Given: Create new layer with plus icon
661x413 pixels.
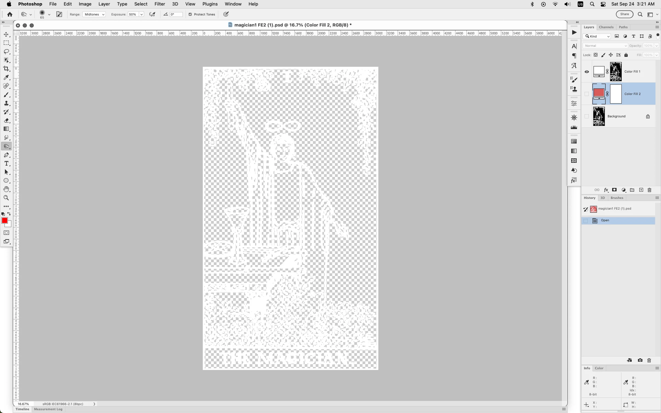Looking at the screenshot, I should point(641,190).
